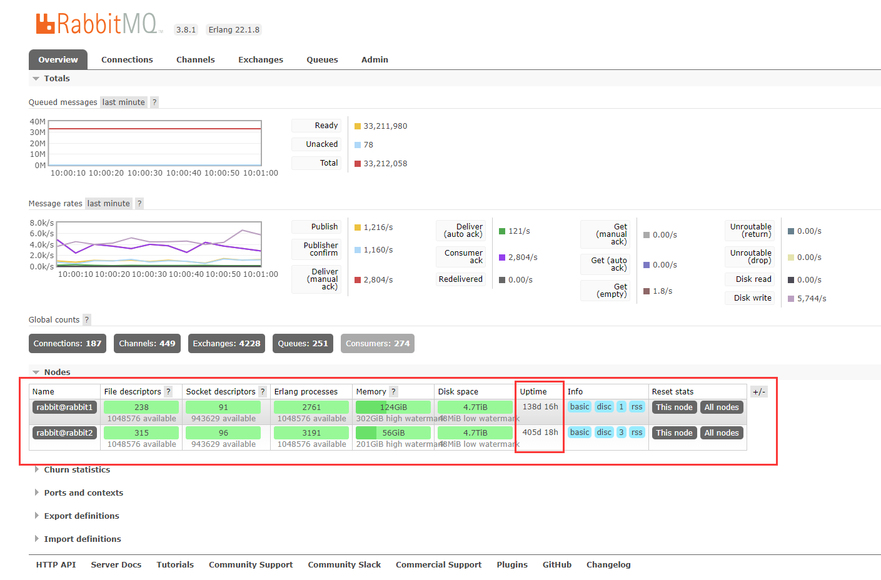This screenshot has width=881, height=580.
Task: Click purple Consumer ack color swatch
Action: pyautogui.click(x=502, y=257)
